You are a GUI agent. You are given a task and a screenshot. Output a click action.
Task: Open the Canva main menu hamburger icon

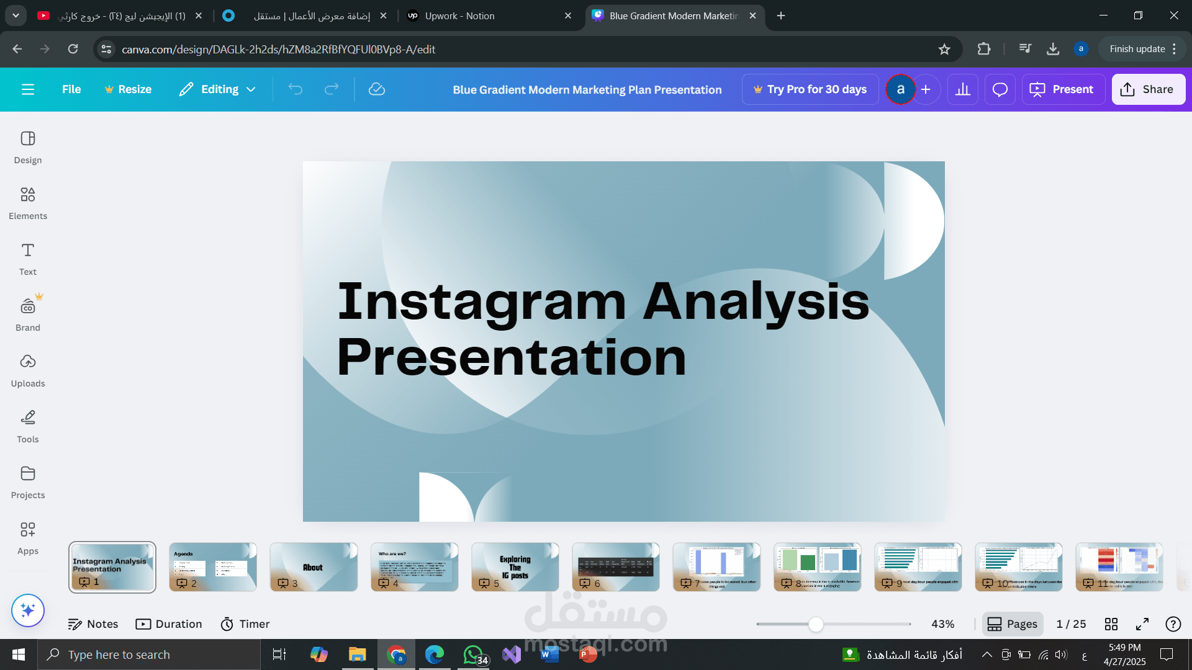click(28, 89)
